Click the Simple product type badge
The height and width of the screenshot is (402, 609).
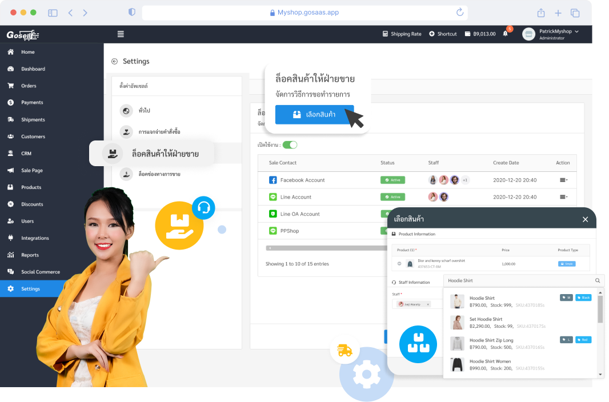pyautogui.click(x=567, y=264)
